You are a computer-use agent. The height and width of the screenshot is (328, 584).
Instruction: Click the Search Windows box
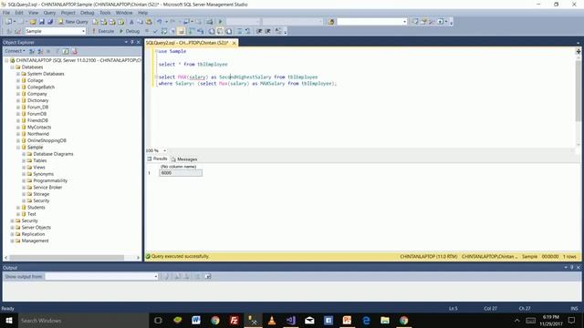coord(83,320)
